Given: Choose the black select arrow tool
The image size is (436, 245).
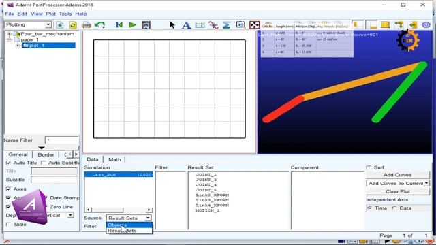Looking at the screenshot, I should 172,25.
